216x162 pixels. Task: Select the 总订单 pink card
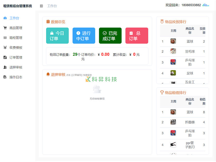[137, 36]
